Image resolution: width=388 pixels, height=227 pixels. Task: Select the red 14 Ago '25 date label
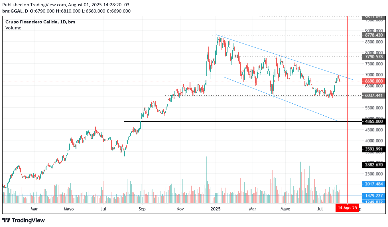[347, 208]
